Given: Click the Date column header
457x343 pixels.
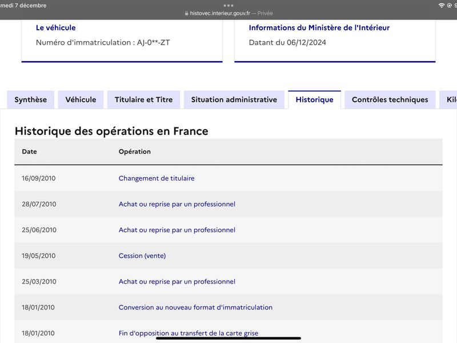Looking at the screenshot, I should pyautogui.click(x=30, y=151).
